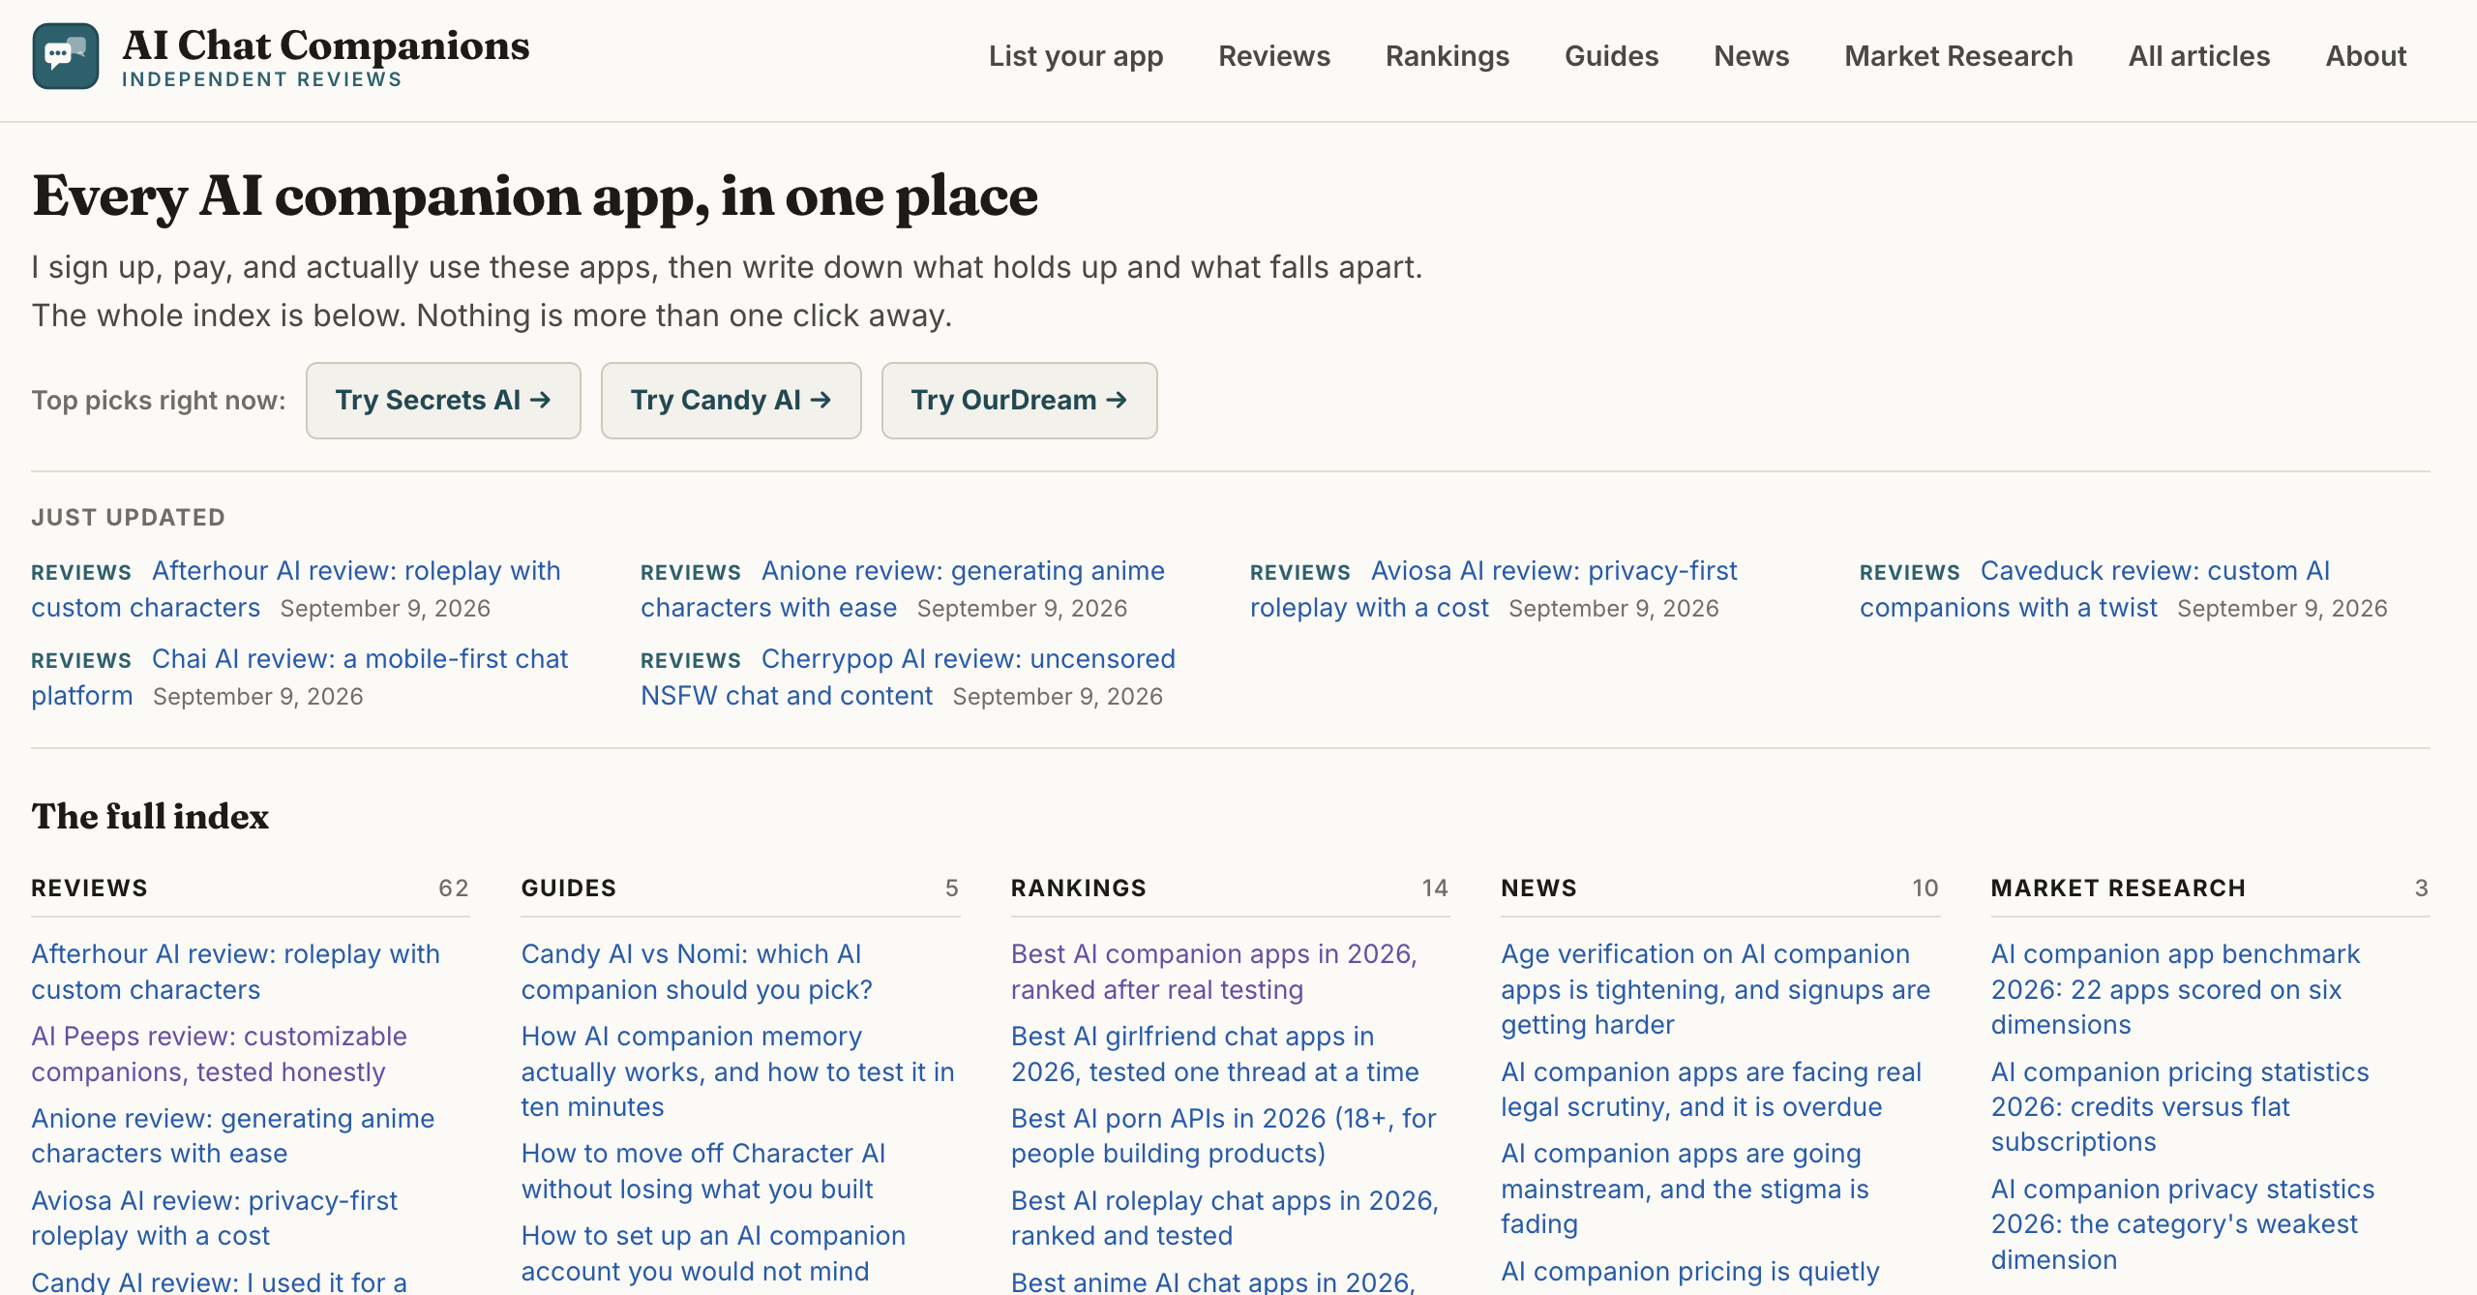Click the Try OurDream button
Image resolution: width=2477 pixels, height=1295 pixels.
tap(1019, 401)
